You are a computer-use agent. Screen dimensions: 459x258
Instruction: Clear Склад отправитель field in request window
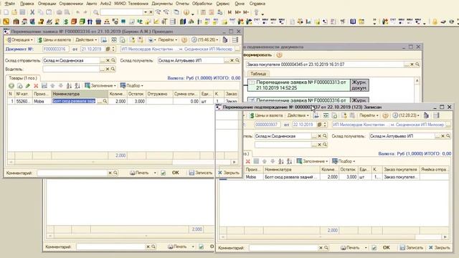click(x=108, y=60)
